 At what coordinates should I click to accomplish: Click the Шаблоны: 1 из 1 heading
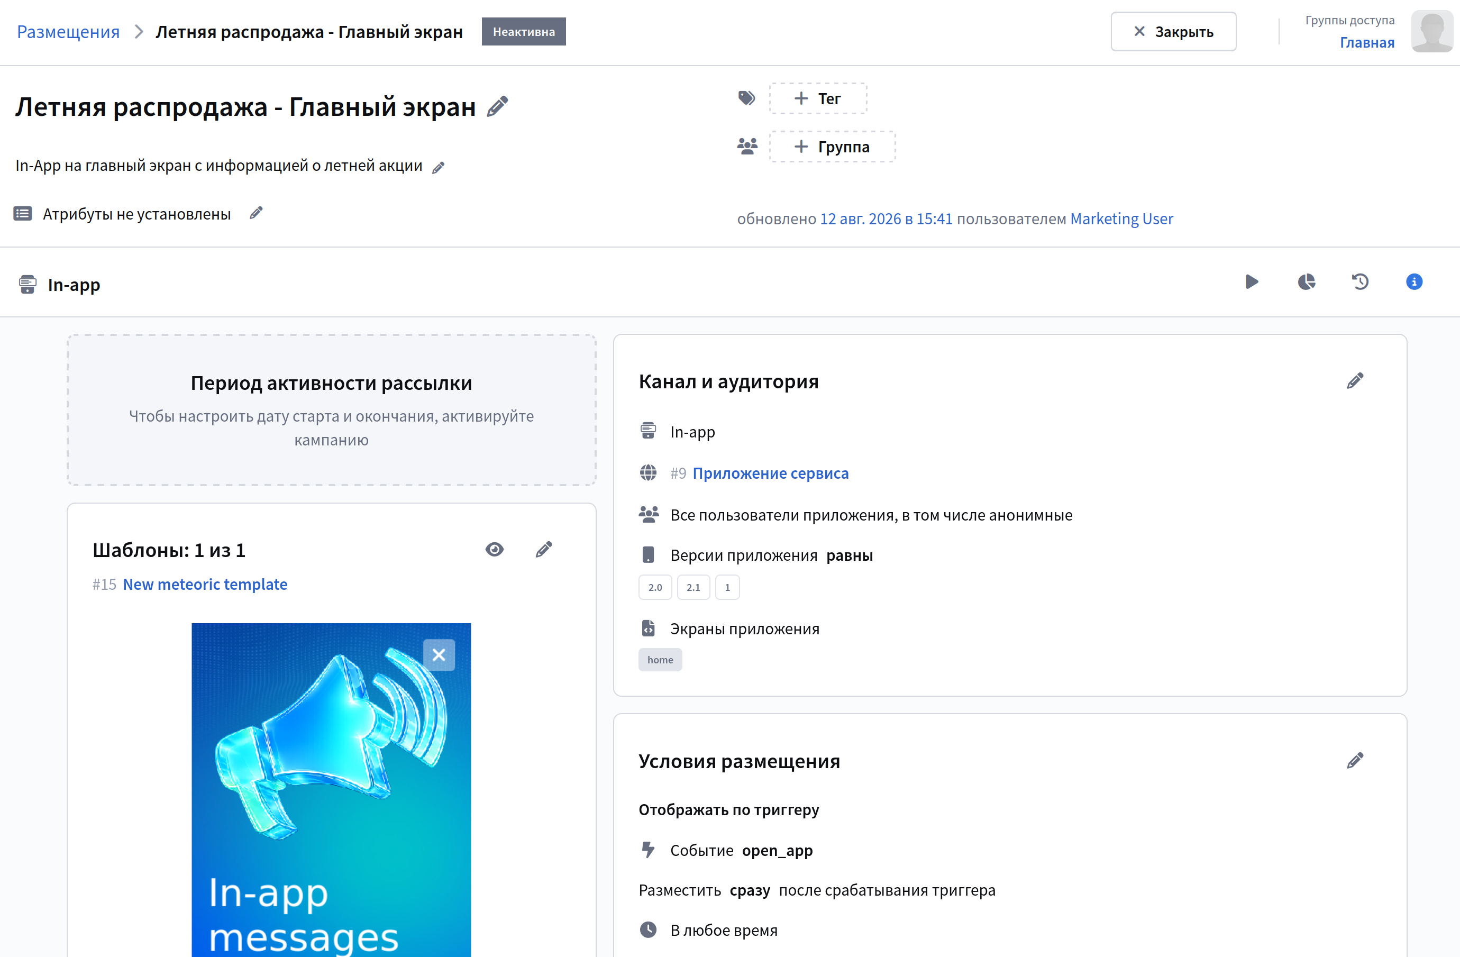169,550
